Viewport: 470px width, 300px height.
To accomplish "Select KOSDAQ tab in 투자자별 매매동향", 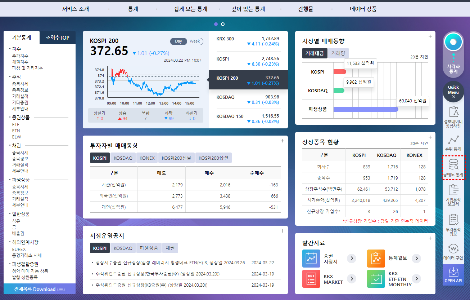I will point(123,158).
